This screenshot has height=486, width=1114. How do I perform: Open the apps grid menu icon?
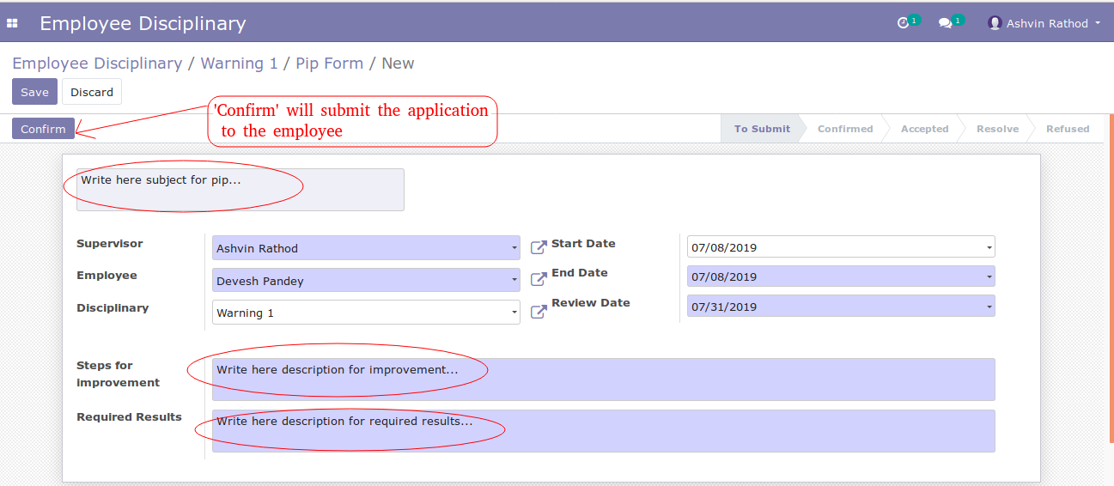pyautogui.click(x=12, y=23)
